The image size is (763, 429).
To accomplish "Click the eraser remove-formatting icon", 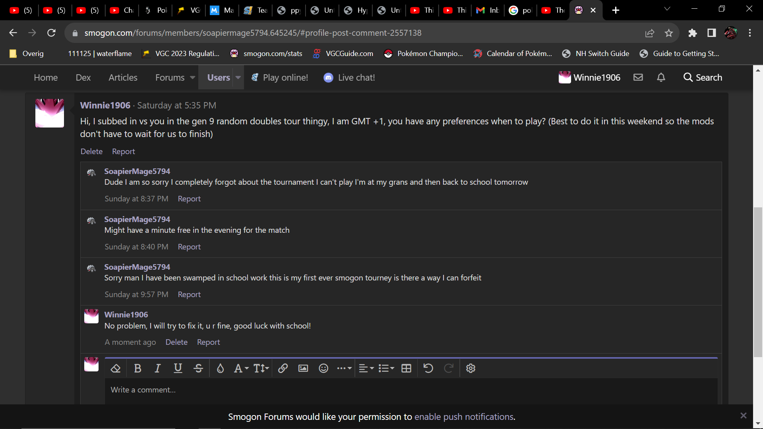I will (x=116, y=368).
